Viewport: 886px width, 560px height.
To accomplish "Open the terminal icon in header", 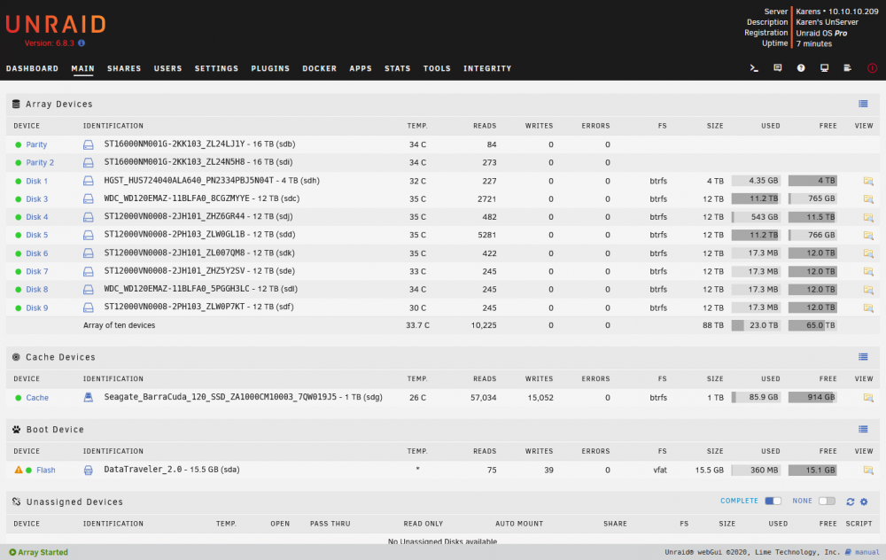I will 754,68.
